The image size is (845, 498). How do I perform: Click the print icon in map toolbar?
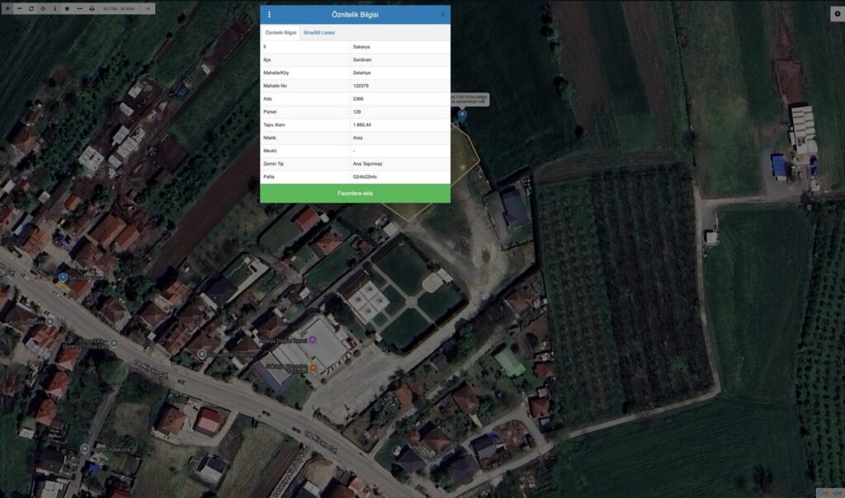click(x=92, y=8)
